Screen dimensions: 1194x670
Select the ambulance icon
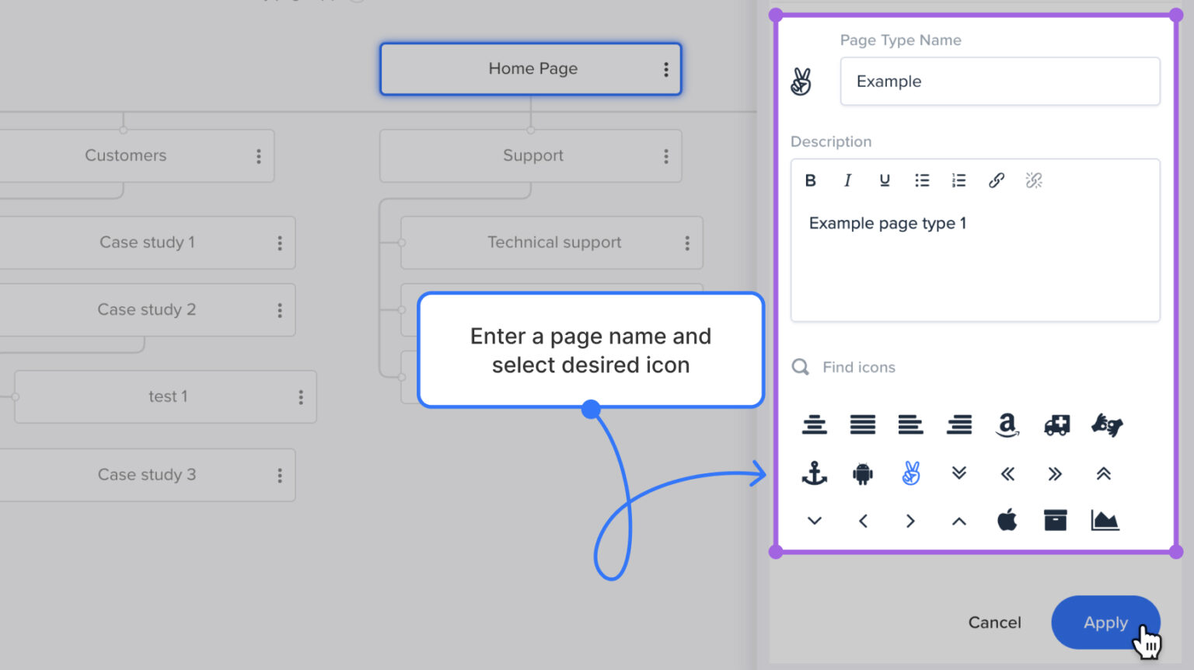point(1056,425)
